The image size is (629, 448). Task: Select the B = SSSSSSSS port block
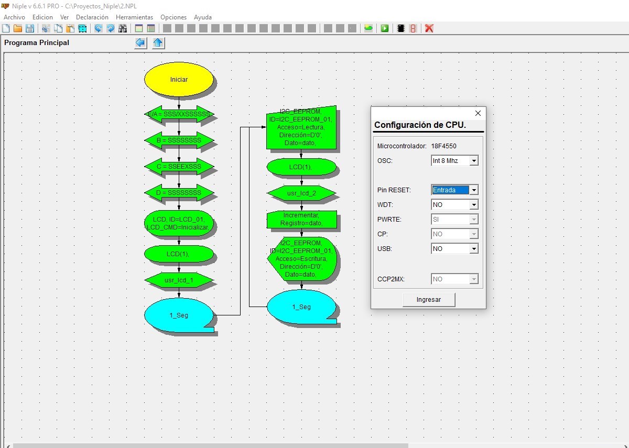click(179, 140)
